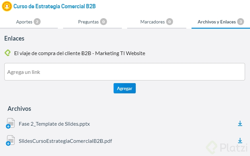
Task: Open Fase 2_Template de Slides.pptx by its file name
Action: pyautogui.click(x=54, y=124)
